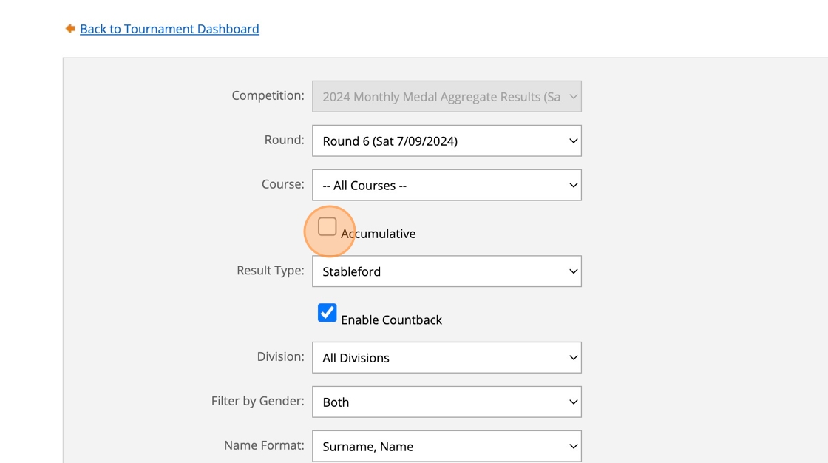Image resolution: width=828 pixels, height=463 pixels.
Task: Expand the Division dropdown
Action: [447, 357]
